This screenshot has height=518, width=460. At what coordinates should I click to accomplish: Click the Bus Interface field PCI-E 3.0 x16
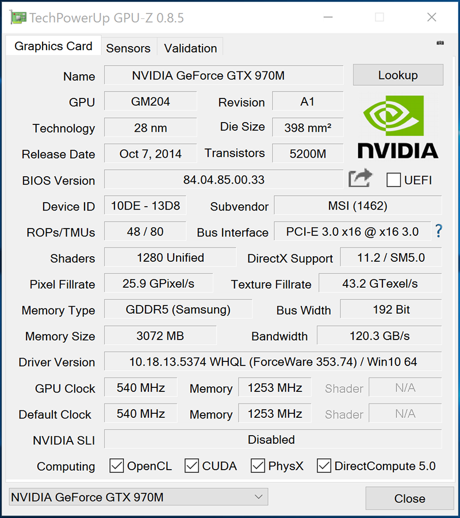pyautogui.click(x=352, y=231)
